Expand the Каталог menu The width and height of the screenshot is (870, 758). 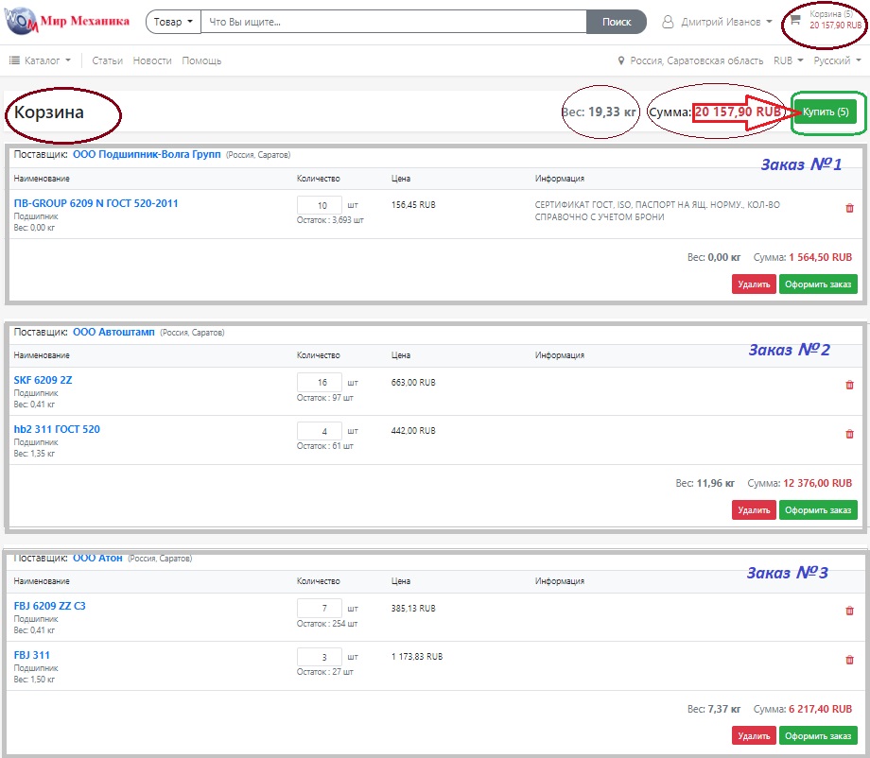(x=47, y=60)
